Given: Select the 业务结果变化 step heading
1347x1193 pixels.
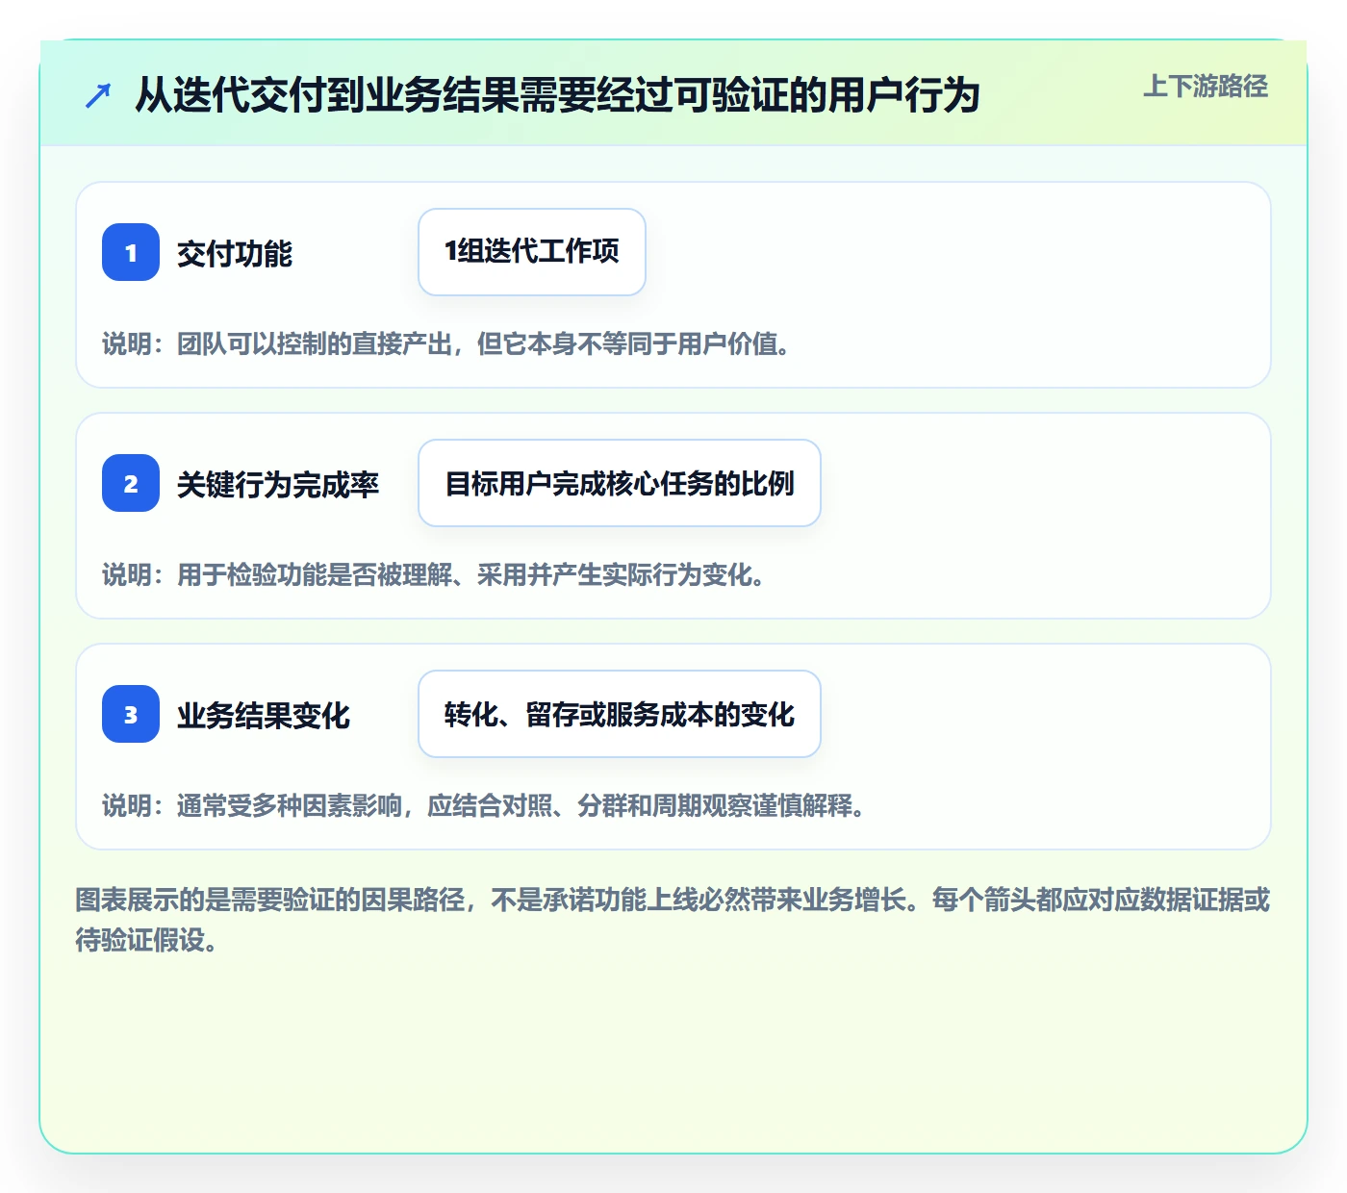Looking at the screenshot, I should click(264, 715).
